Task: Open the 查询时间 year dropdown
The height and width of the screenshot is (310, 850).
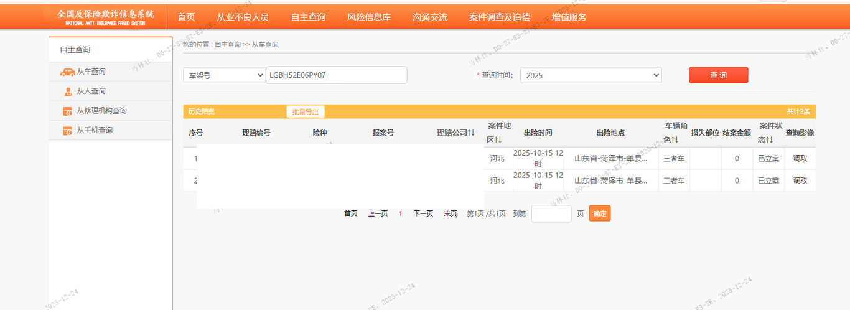Action: tap(591, 75)
